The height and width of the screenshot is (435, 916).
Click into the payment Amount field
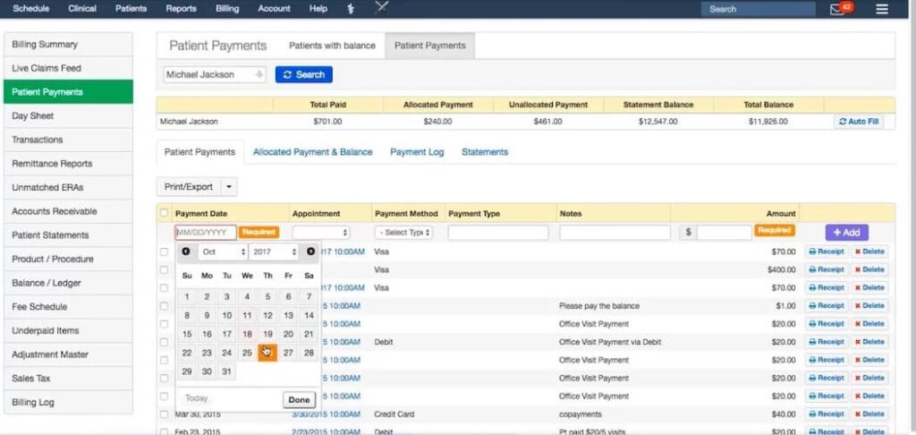pos(724,233)
